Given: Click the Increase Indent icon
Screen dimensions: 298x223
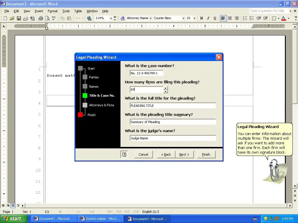Looking at the screenshot, I should [x=265, y=18].
